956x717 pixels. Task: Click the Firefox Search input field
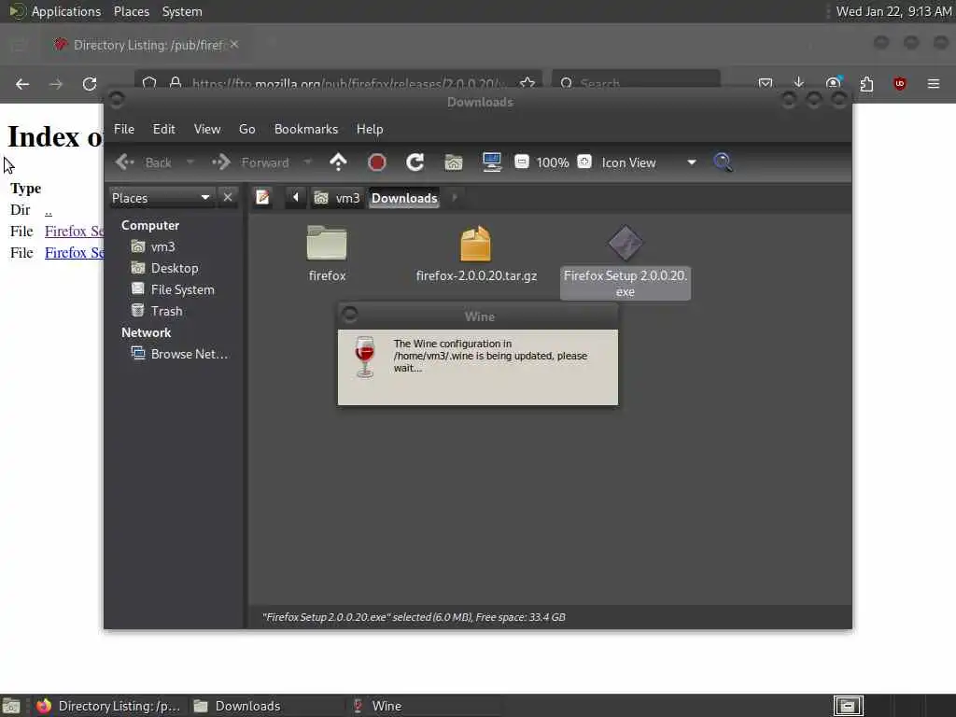[x=636, y=83]
